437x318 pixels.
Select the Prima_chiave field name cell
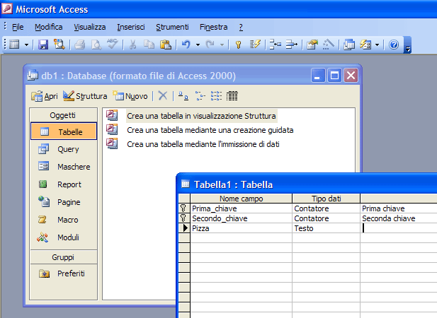coord(242,208)
